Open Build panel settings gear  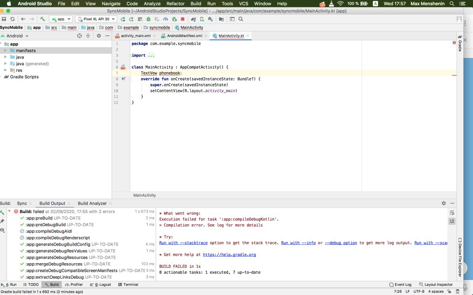tap(444, 203)
